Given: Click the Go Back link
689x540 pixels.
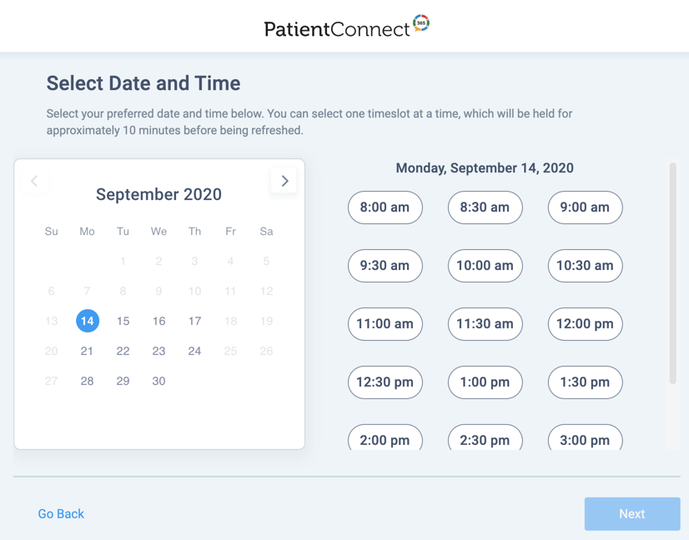Looking at the screenshot, I should click(x=61, y=513).
